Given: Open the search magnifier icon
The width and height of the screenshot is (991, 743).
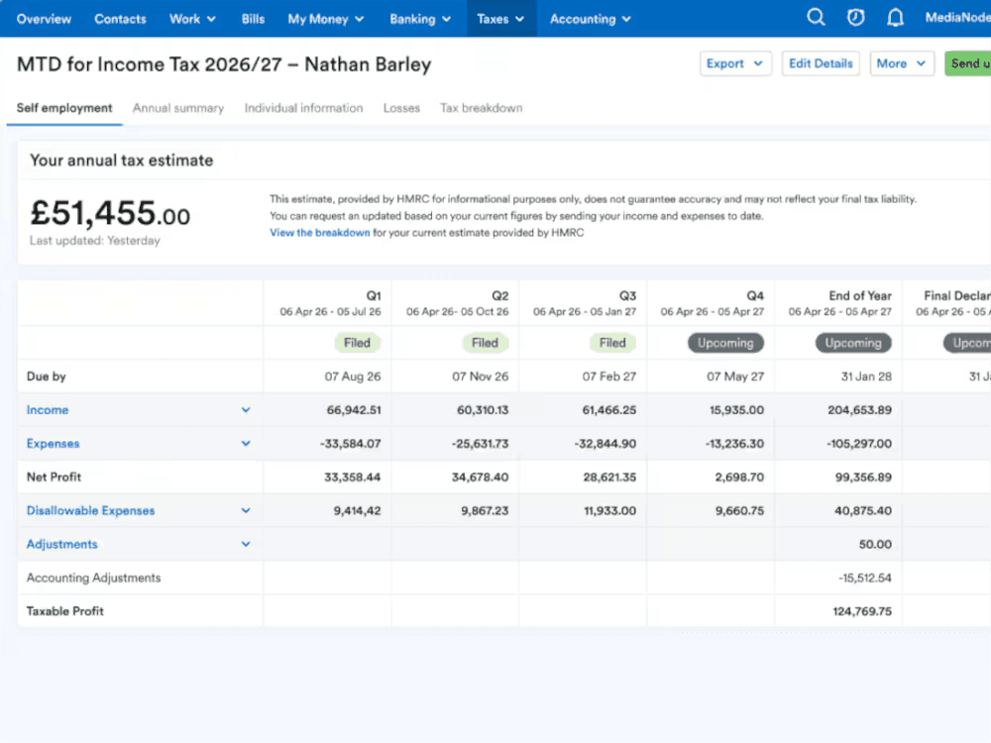Looking at the screenshot, I should tap(816, 18).
